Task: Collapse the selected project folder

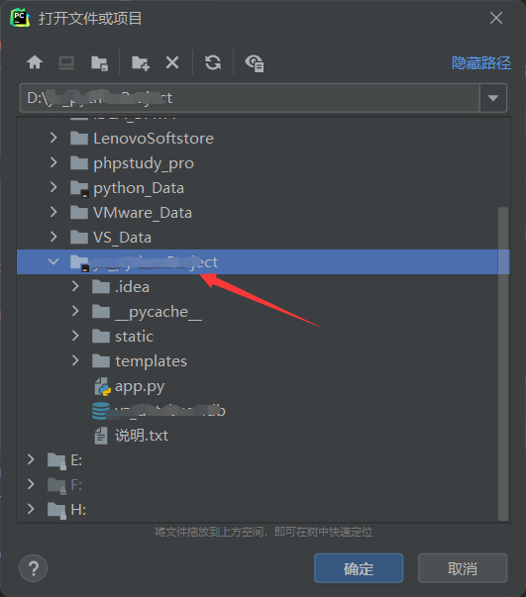Action: 53,261
